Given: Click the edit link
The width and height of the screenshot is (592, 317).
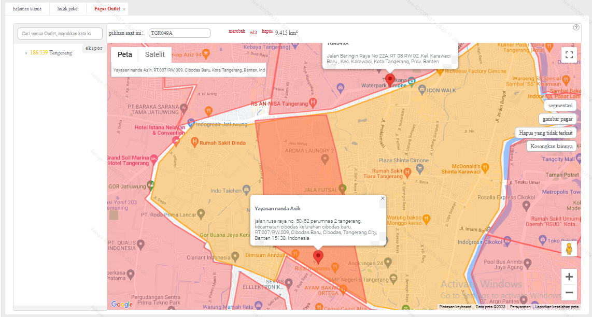Looking at the screenshot, I should [x=253, y=33].
